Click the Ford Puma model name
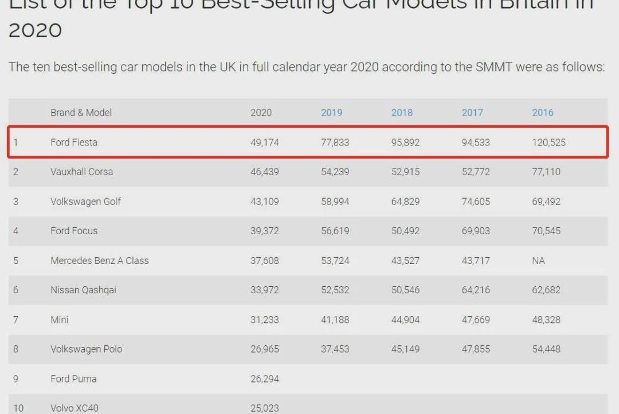 coord(73,378)
